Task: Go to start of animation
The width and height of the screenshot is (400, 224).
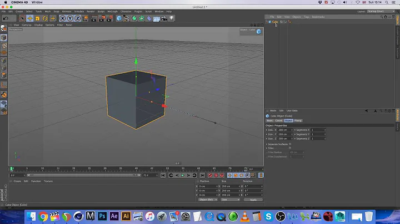Action: [163, 175]
